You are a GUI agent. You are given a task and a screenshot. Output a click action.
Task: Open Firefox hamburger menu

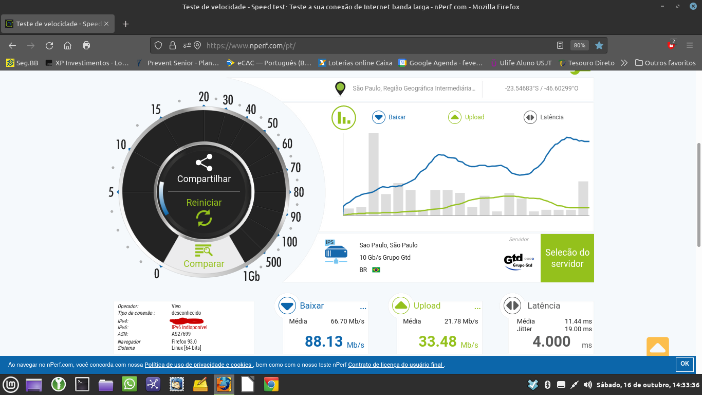pos(690,45)
